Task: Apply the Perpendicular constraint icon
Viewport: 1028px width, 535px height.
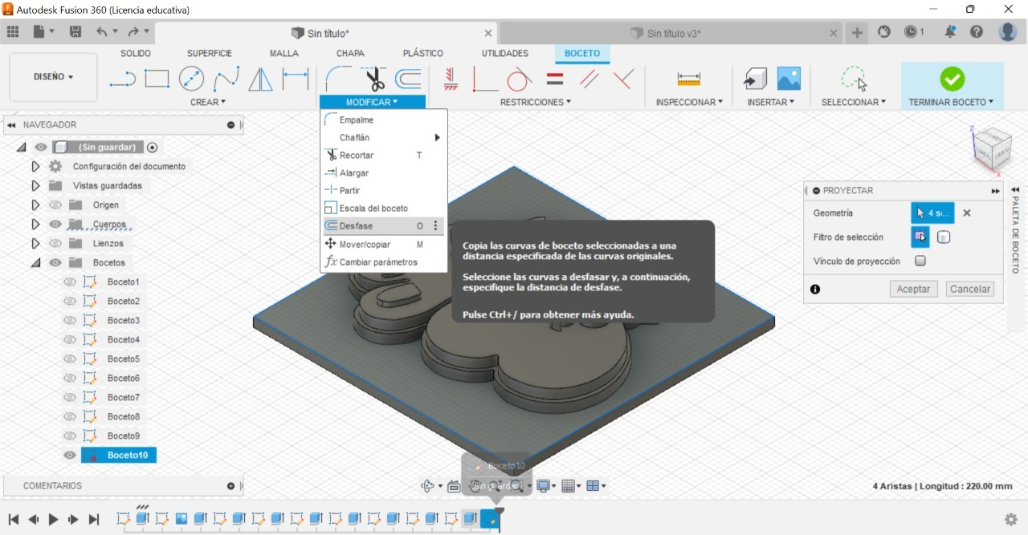Action: coord(623,79)
